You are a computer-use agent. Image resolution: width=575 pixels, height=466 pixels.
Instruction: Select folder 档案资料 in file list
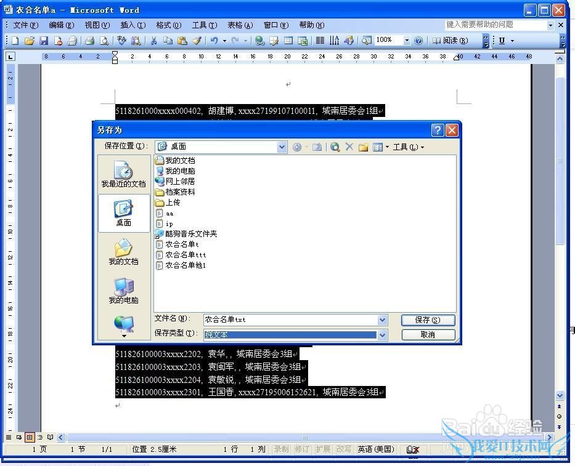point(175,191)
